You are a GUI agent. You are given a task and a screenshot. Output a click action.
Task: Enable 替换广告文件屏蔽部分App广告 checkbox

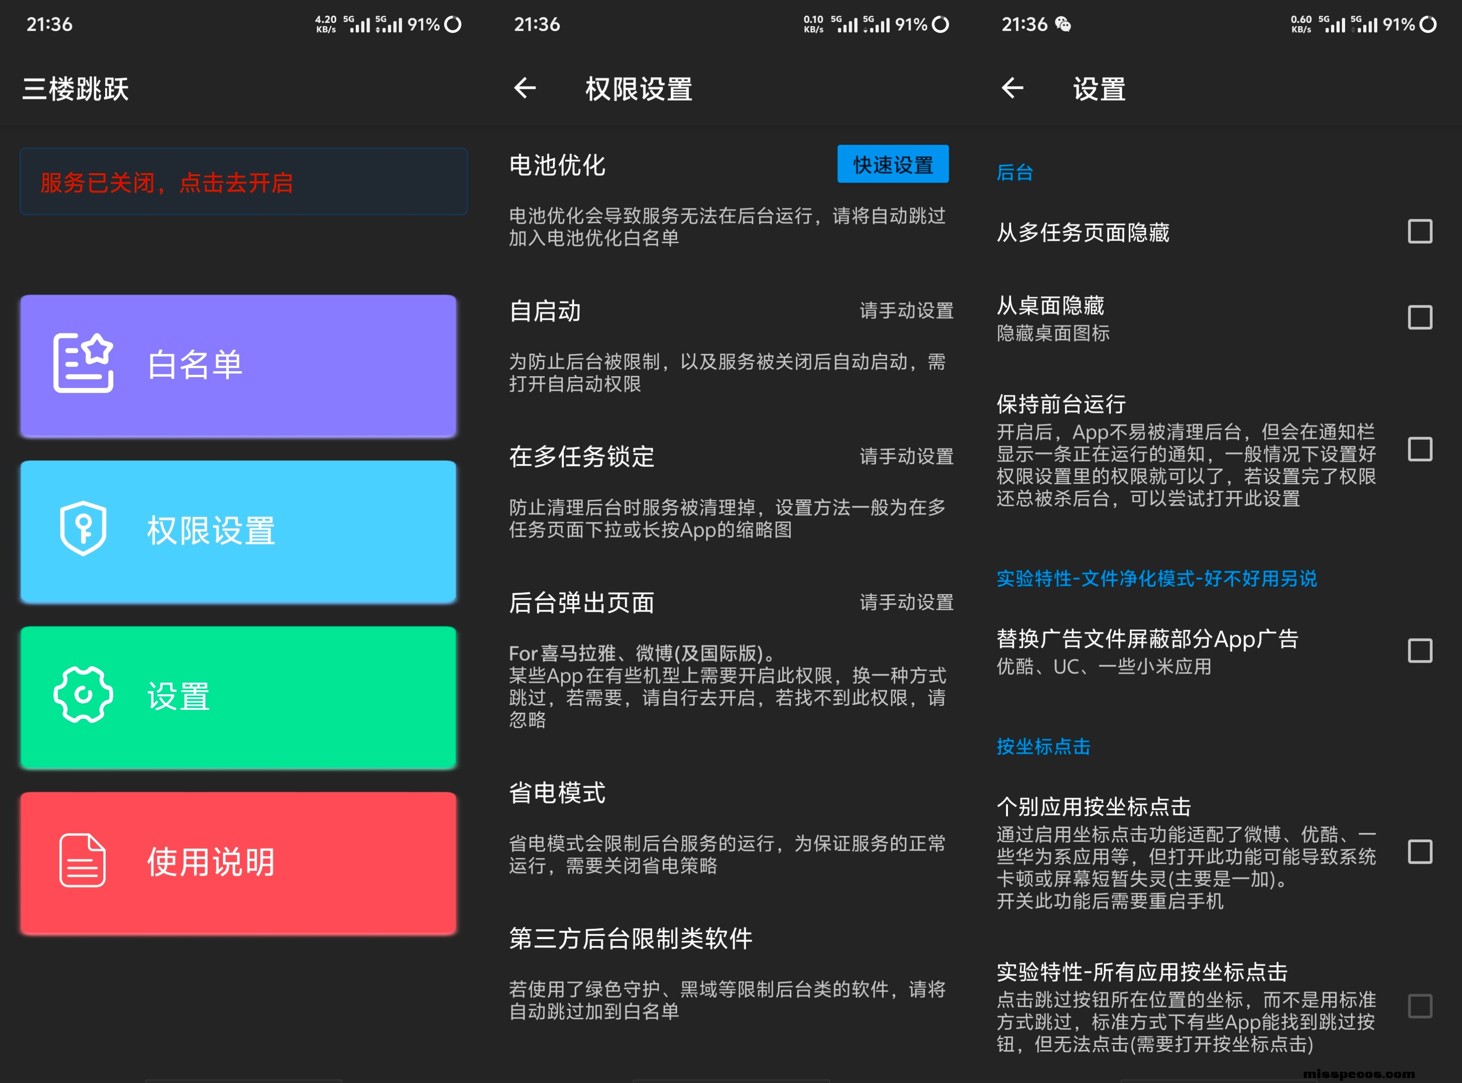(1420, 651)
